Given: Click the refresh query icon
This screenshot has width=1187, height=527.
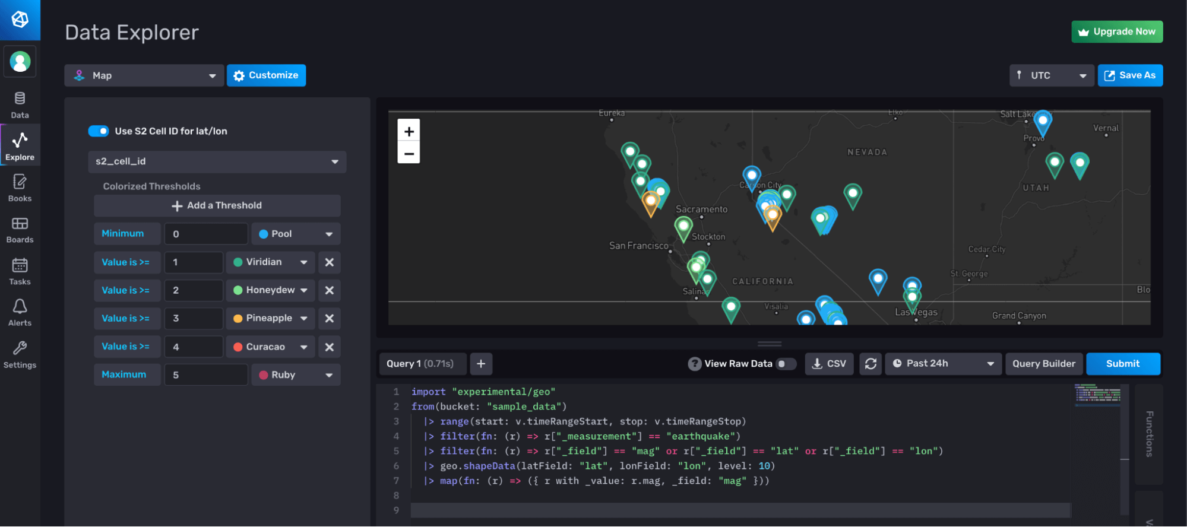Looking at the screenshot, I should tap(871, 364).
